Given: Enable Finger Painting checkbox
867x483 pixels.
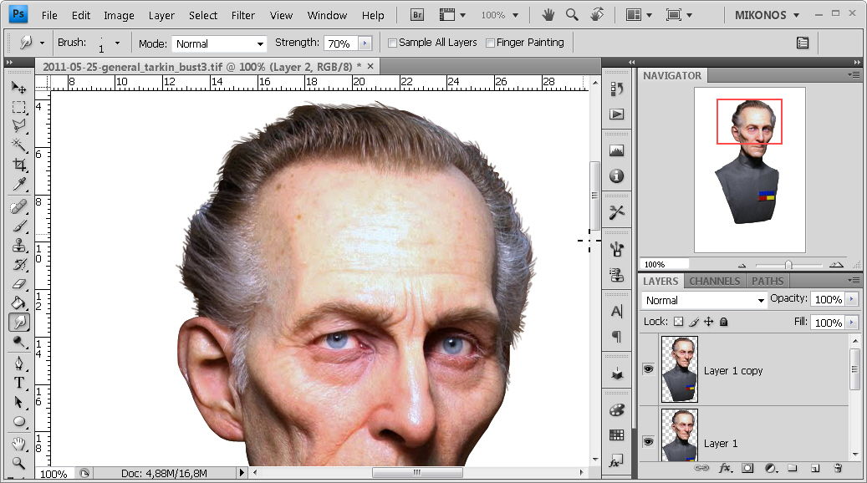Looking at the screenshot, I should (490, 43).
